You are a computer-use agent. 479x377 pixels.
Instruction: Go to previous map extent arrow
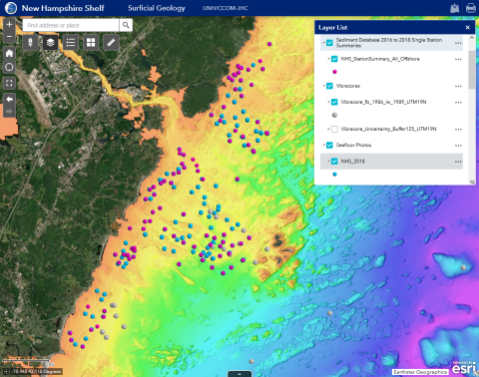pos(9,99)
